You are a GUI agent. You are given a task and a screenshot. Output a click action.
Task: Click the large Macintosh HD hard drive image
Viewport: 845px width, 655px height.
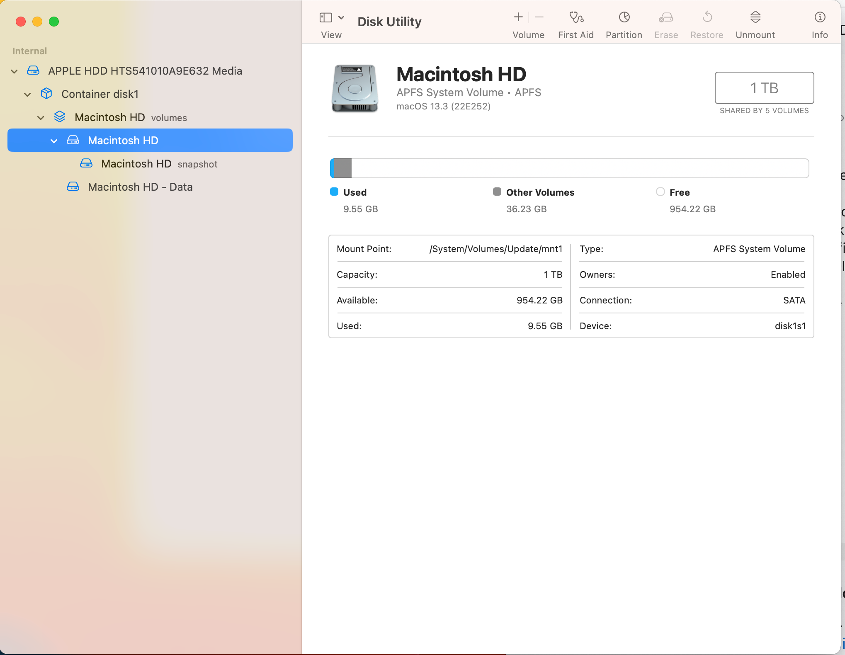355,88
